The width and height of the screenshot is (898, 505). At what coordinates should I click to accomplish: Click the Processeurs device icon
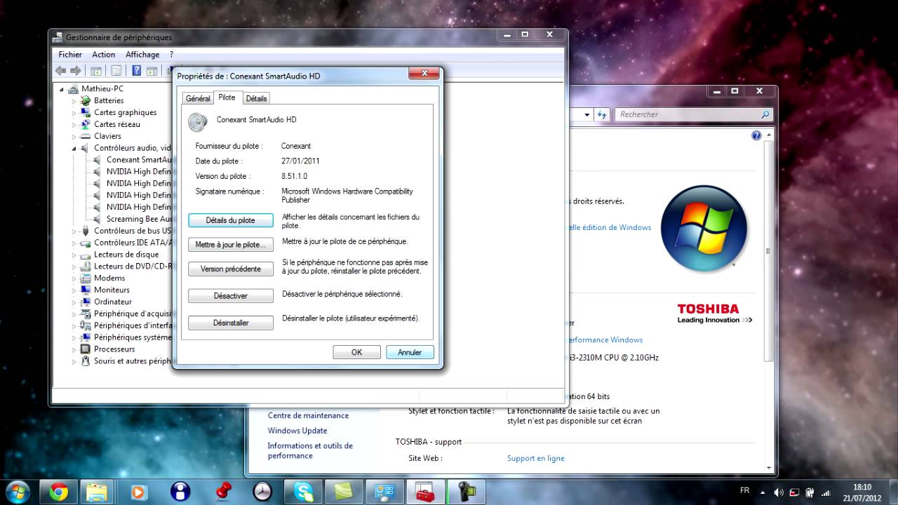coord(86,349)
